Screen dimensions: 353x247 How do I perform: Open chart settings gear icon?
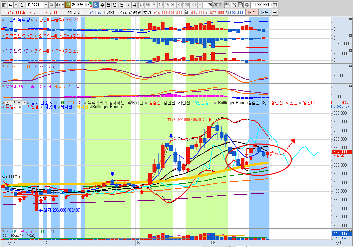click(247, 5)
